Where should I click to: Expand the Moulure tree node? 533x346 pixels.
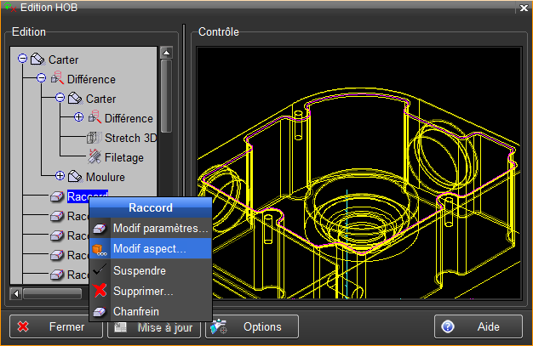click(60, 177)
